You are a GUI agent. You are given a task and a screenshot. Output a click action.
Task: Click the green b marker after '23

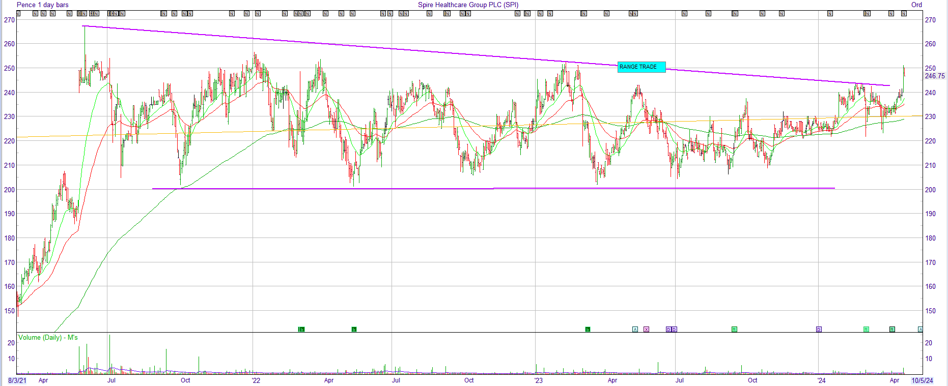[588, 330]
